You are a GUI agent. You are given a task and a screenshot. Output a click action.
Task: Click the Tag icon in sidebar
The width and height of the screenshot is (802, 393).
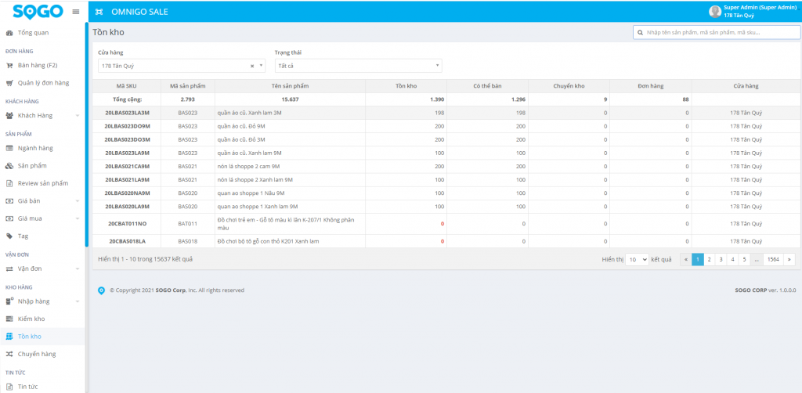[9, 236]
